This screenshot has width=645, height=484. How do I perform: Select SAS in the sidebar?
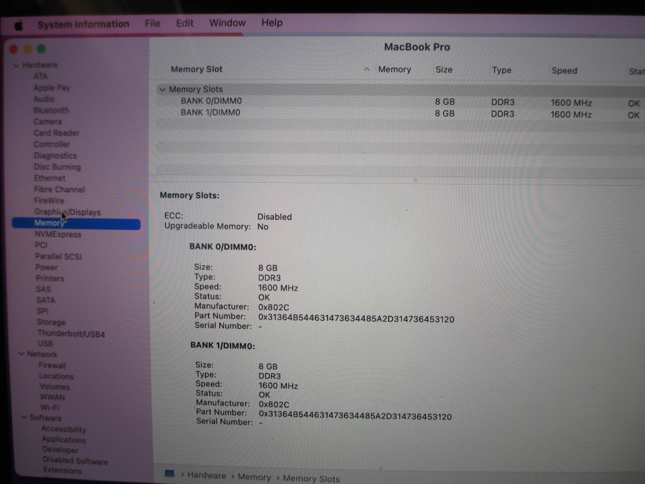(x=43, y=289)
